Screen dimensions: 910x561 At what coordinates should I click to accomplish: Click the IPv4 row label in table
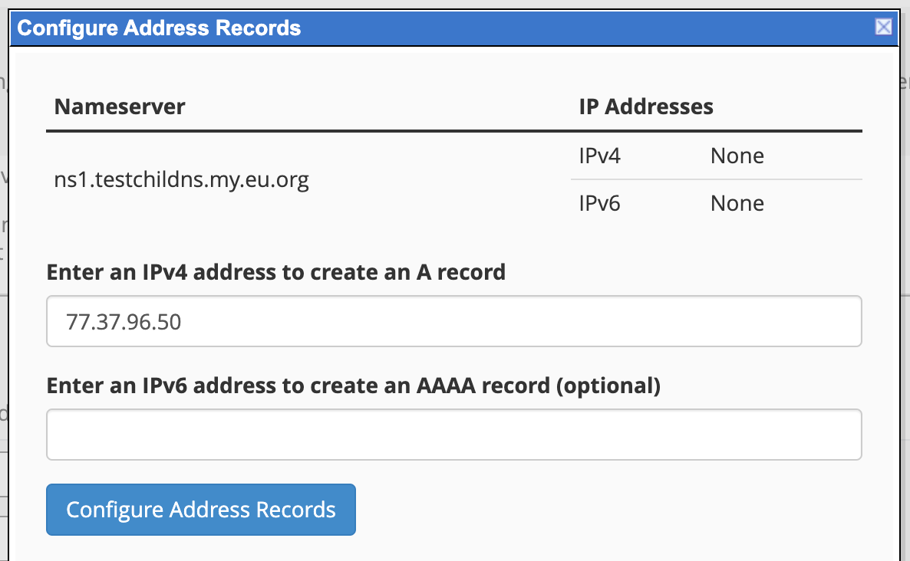click(599, 156)
